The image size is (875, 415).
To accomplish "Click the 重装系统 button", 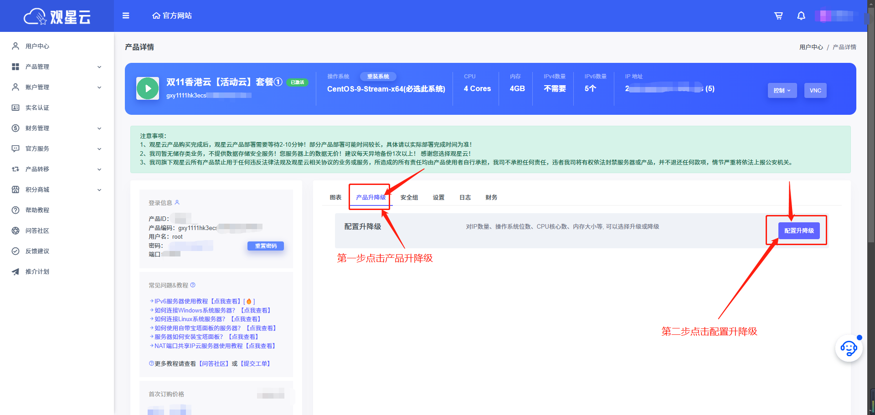I will (378, 77).
